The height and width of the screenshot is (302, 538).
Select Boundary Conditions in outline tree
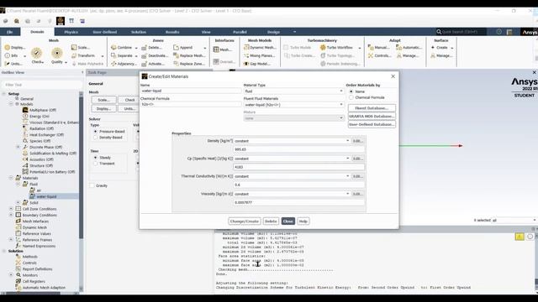coord(40,215)
